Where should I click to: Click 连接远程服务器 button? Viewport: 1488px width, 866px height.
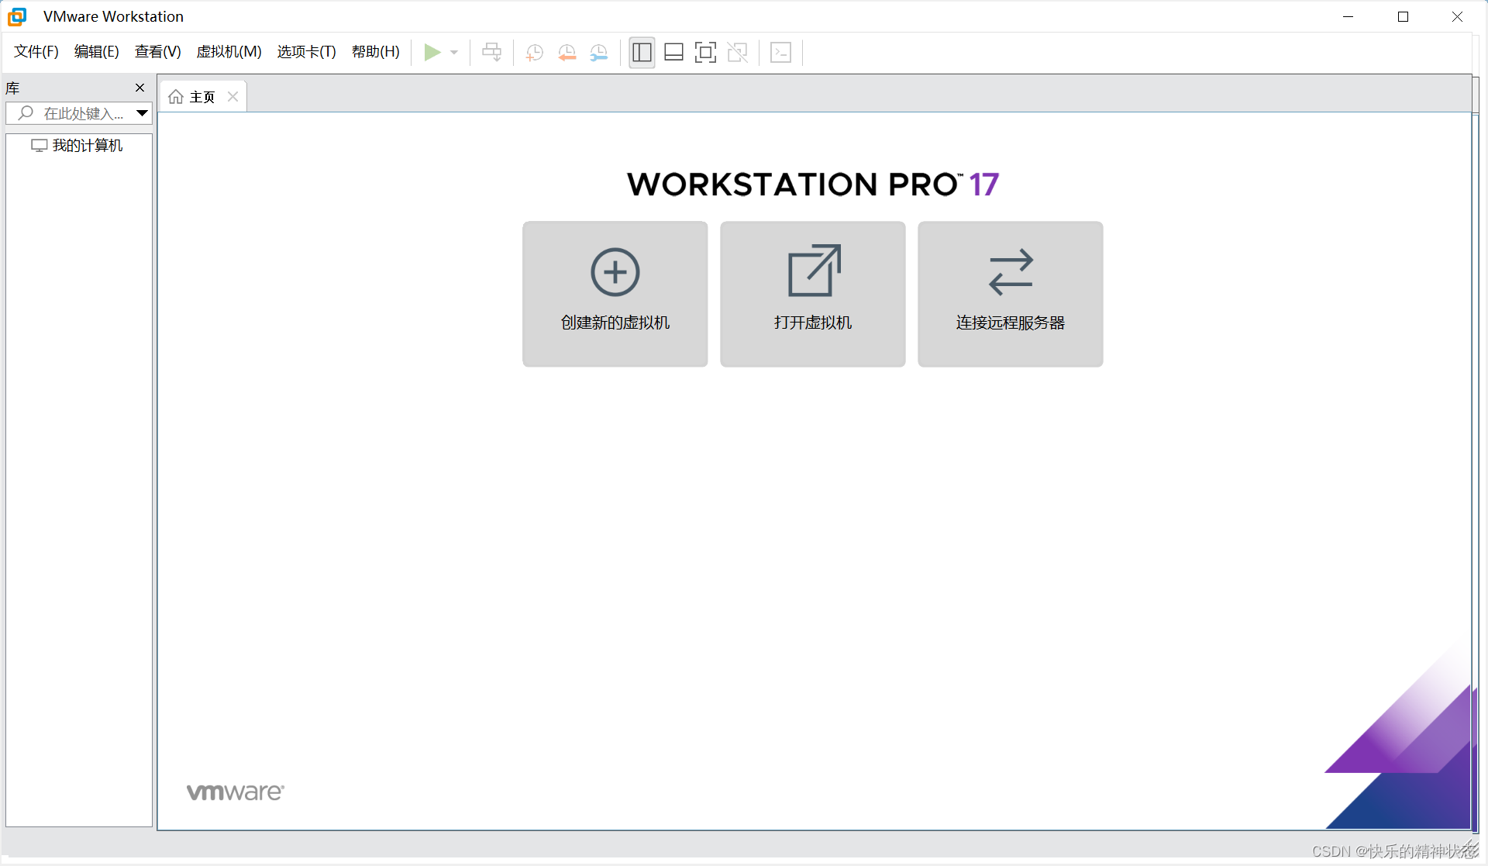(x=1010, y=294)
